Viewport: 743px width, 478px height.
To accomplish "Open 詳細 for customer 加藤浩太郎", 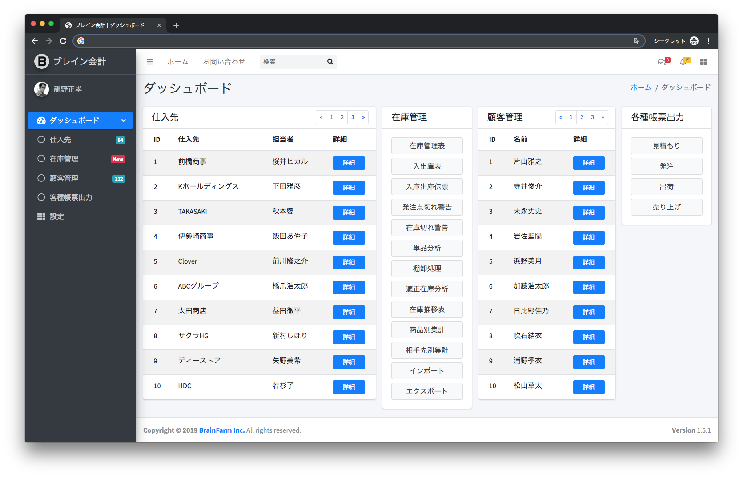I will (589, 287).
